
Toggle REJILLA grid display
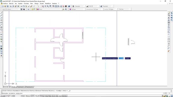click(28, 96)
